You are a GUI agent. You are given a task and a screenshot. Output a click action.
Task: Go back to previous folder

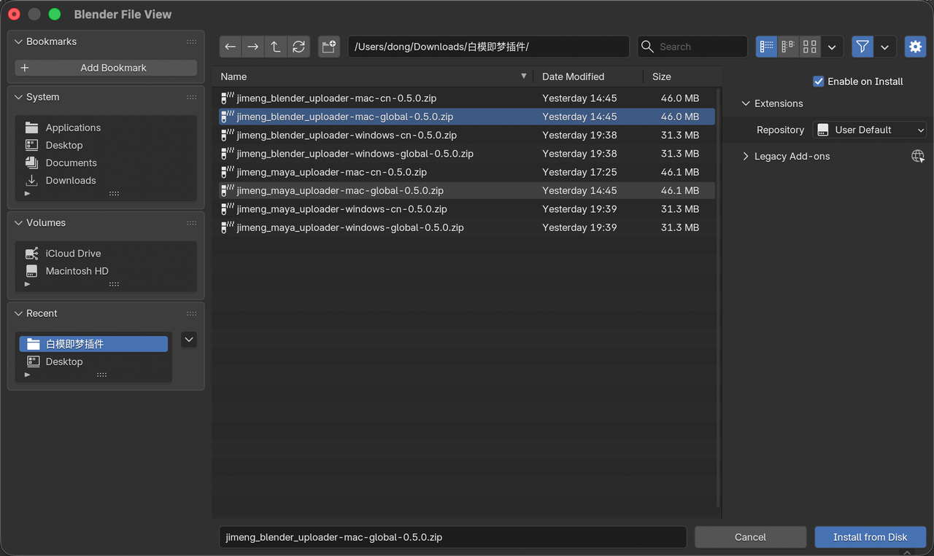click(231, 47)
